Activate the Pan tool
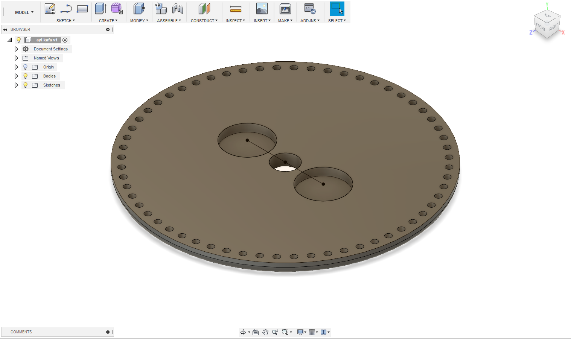571x339 pixels. point(265,332)
